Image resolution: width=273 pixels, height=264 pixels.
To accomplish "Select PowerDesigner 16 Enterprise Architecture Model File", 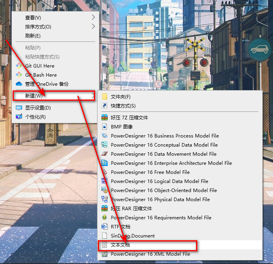I will click(180, 163).
